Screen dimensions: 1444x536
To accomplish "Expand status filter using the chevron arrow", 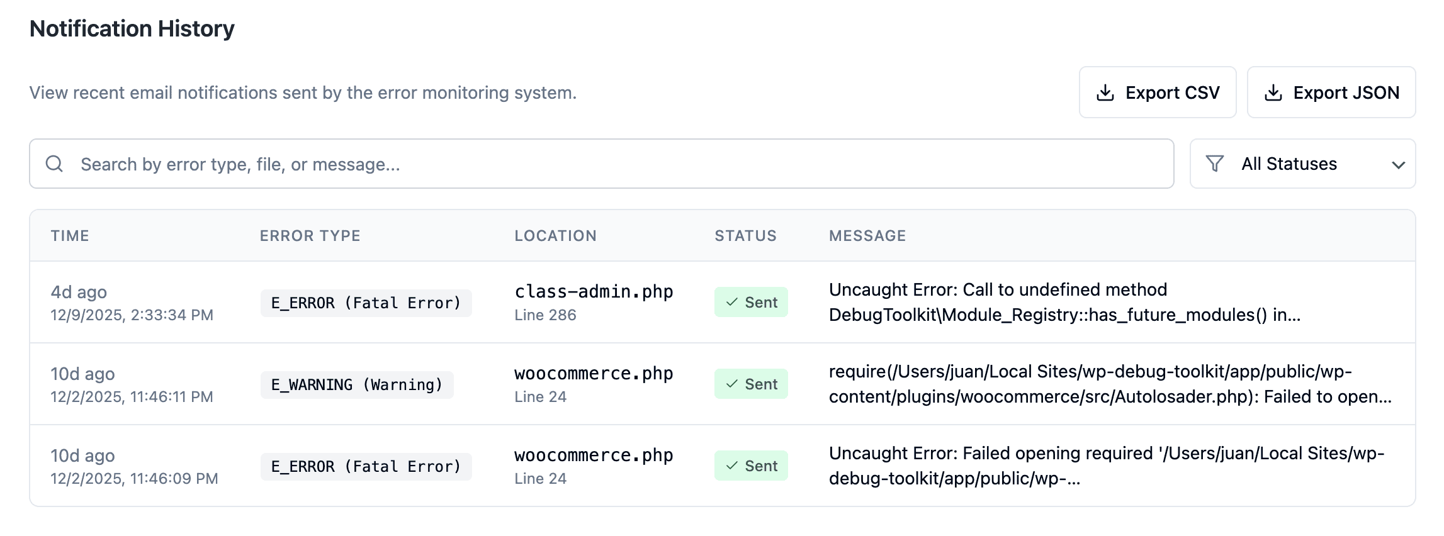I will (x=1398, y=165).
